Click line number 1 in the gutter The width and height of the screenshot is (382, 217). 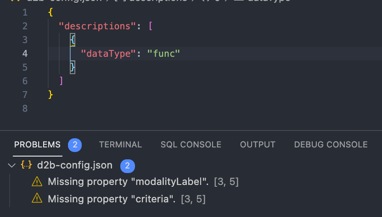point(25,12)
